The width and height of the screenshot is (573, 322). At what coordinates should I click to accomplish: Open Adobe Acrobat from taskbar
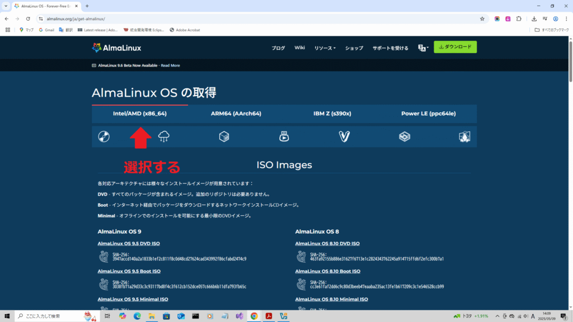pyautogui.click(x=269, y=316)
